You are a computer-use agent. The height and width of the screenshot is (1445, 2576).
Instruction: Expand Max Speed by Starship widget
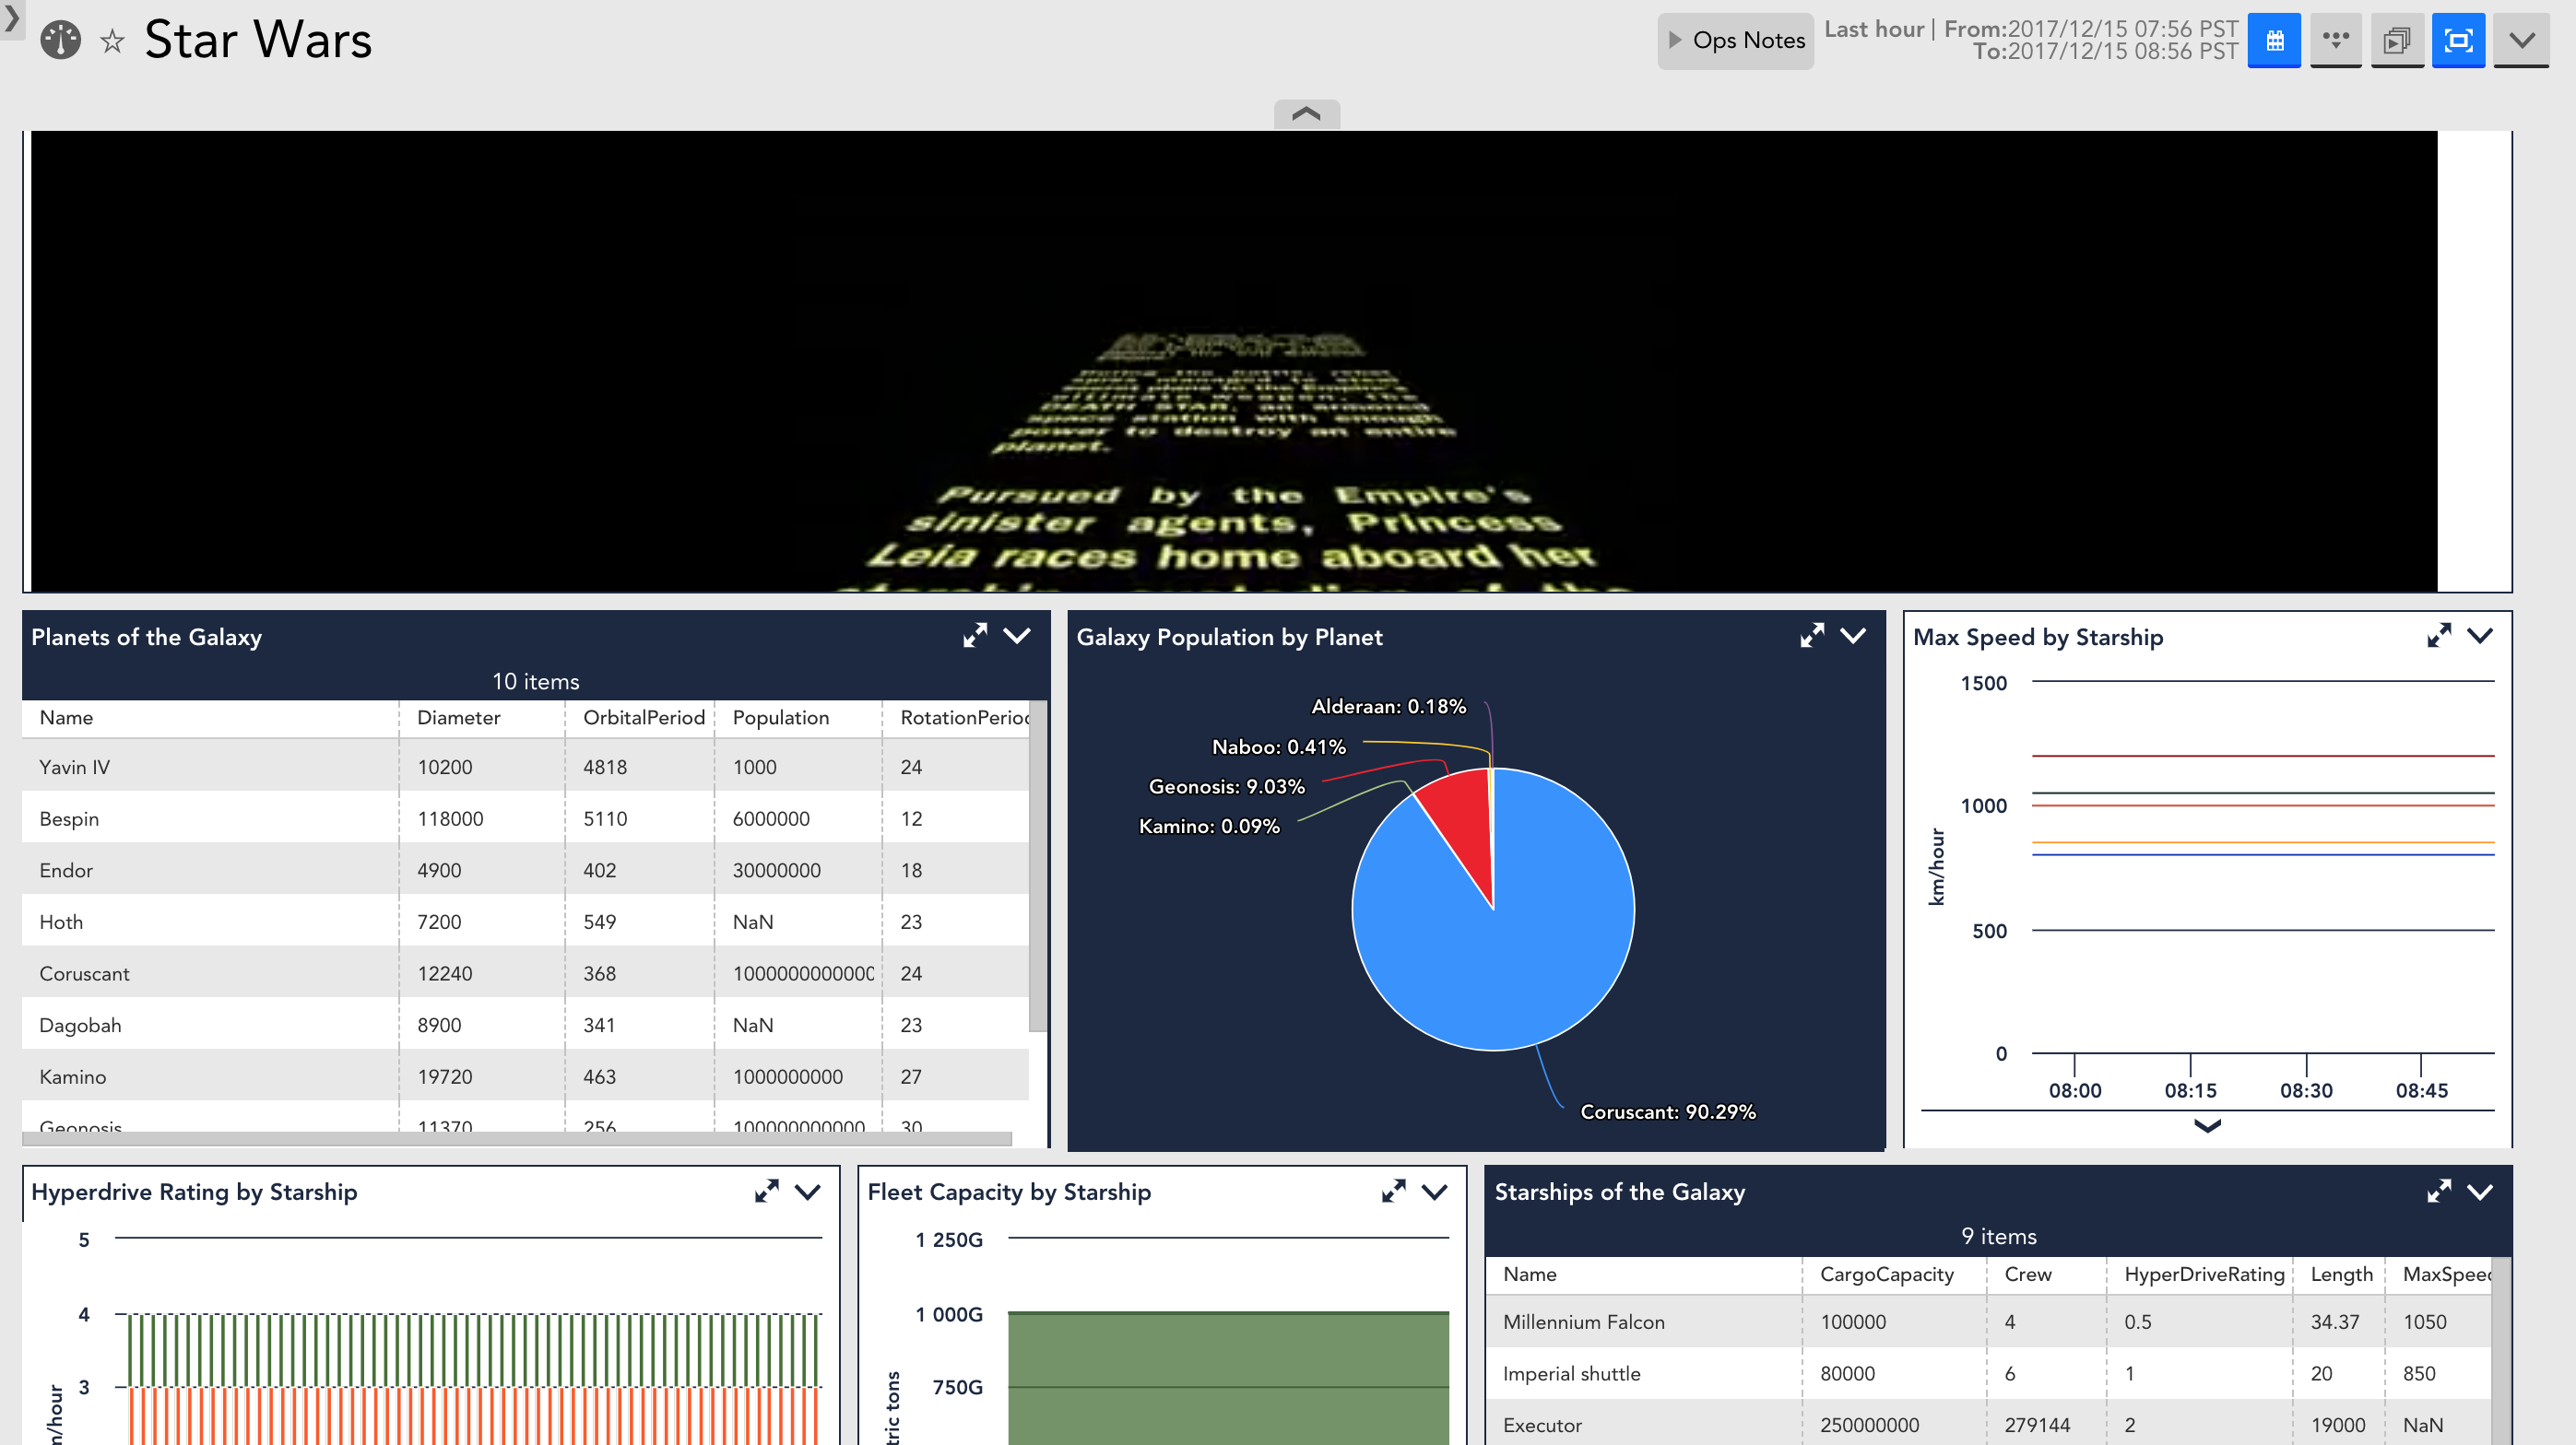point(2439,636)
